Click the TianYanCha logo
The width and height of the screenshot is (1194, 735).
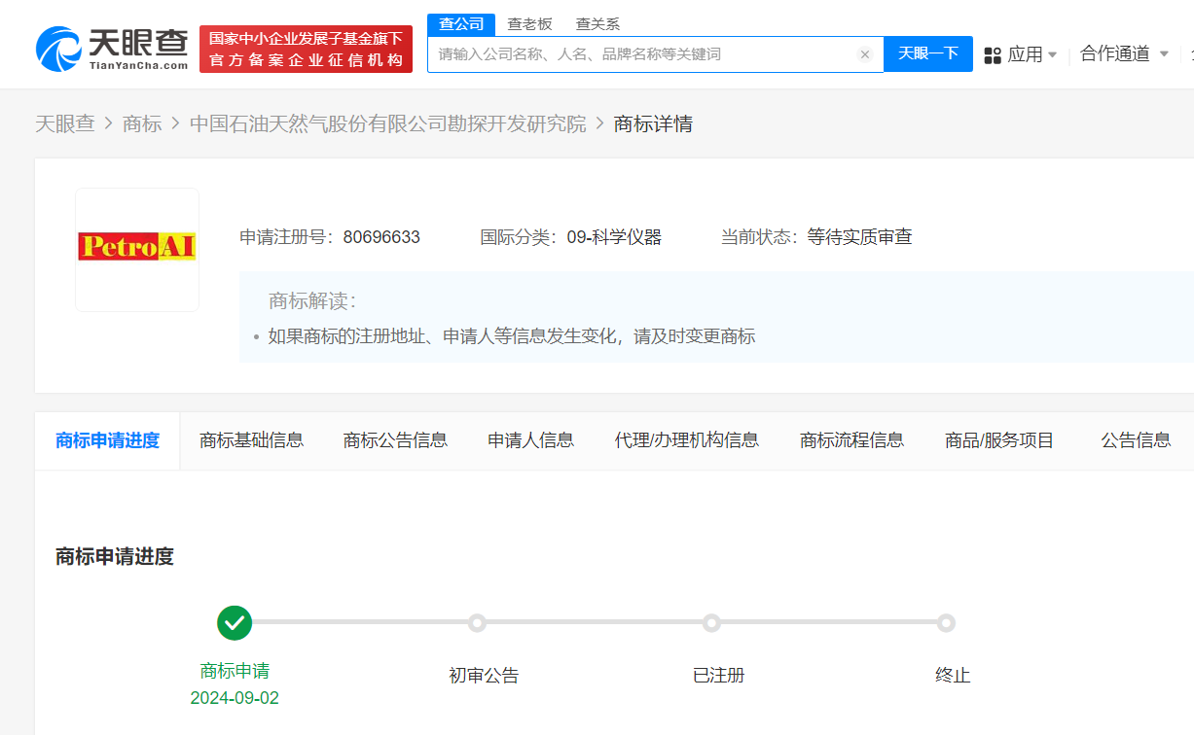[112, 49]
